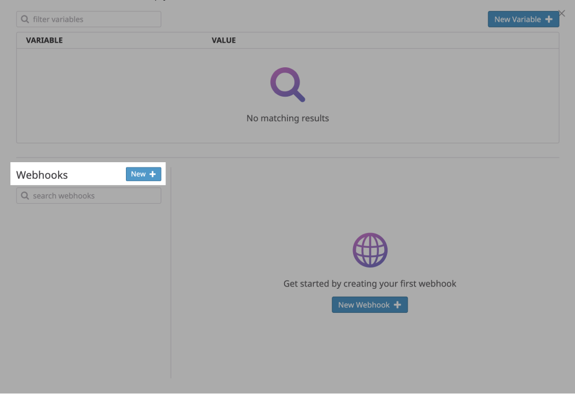Click the X close icon at top right
Screen dimensions: 575x394
pyautogui.click(x=562, y=13)
